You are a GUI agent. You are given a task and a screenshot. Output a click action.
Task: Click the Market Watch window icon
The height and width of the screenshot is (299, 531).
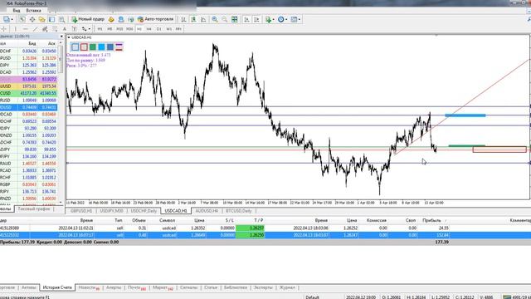pos(22,19)
